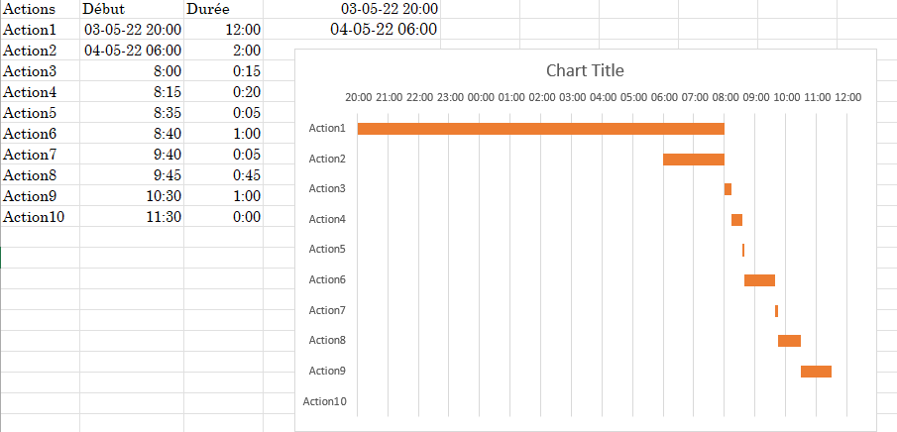Click the 12:00 duration cell for Action1

(224, 29)
